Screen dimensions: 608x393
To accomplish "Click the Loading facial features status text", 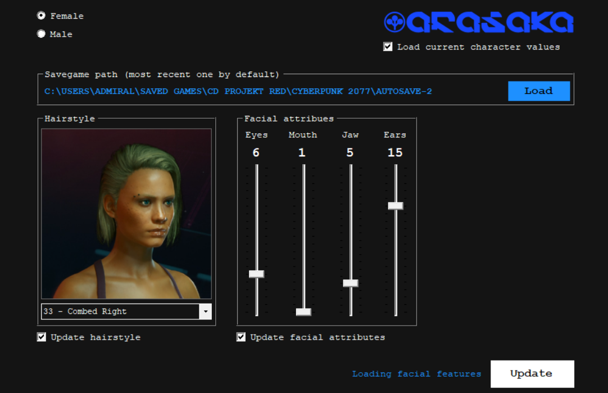I will click(416, 374).
